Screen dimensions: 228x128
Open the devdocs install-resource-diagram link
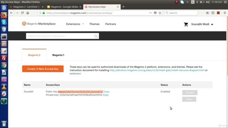click(157, 70)
